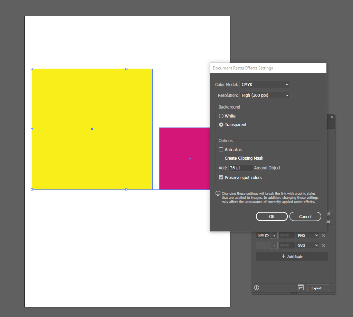
Task: Remove the SVG format row with its X icon
Action: point(323,245)
